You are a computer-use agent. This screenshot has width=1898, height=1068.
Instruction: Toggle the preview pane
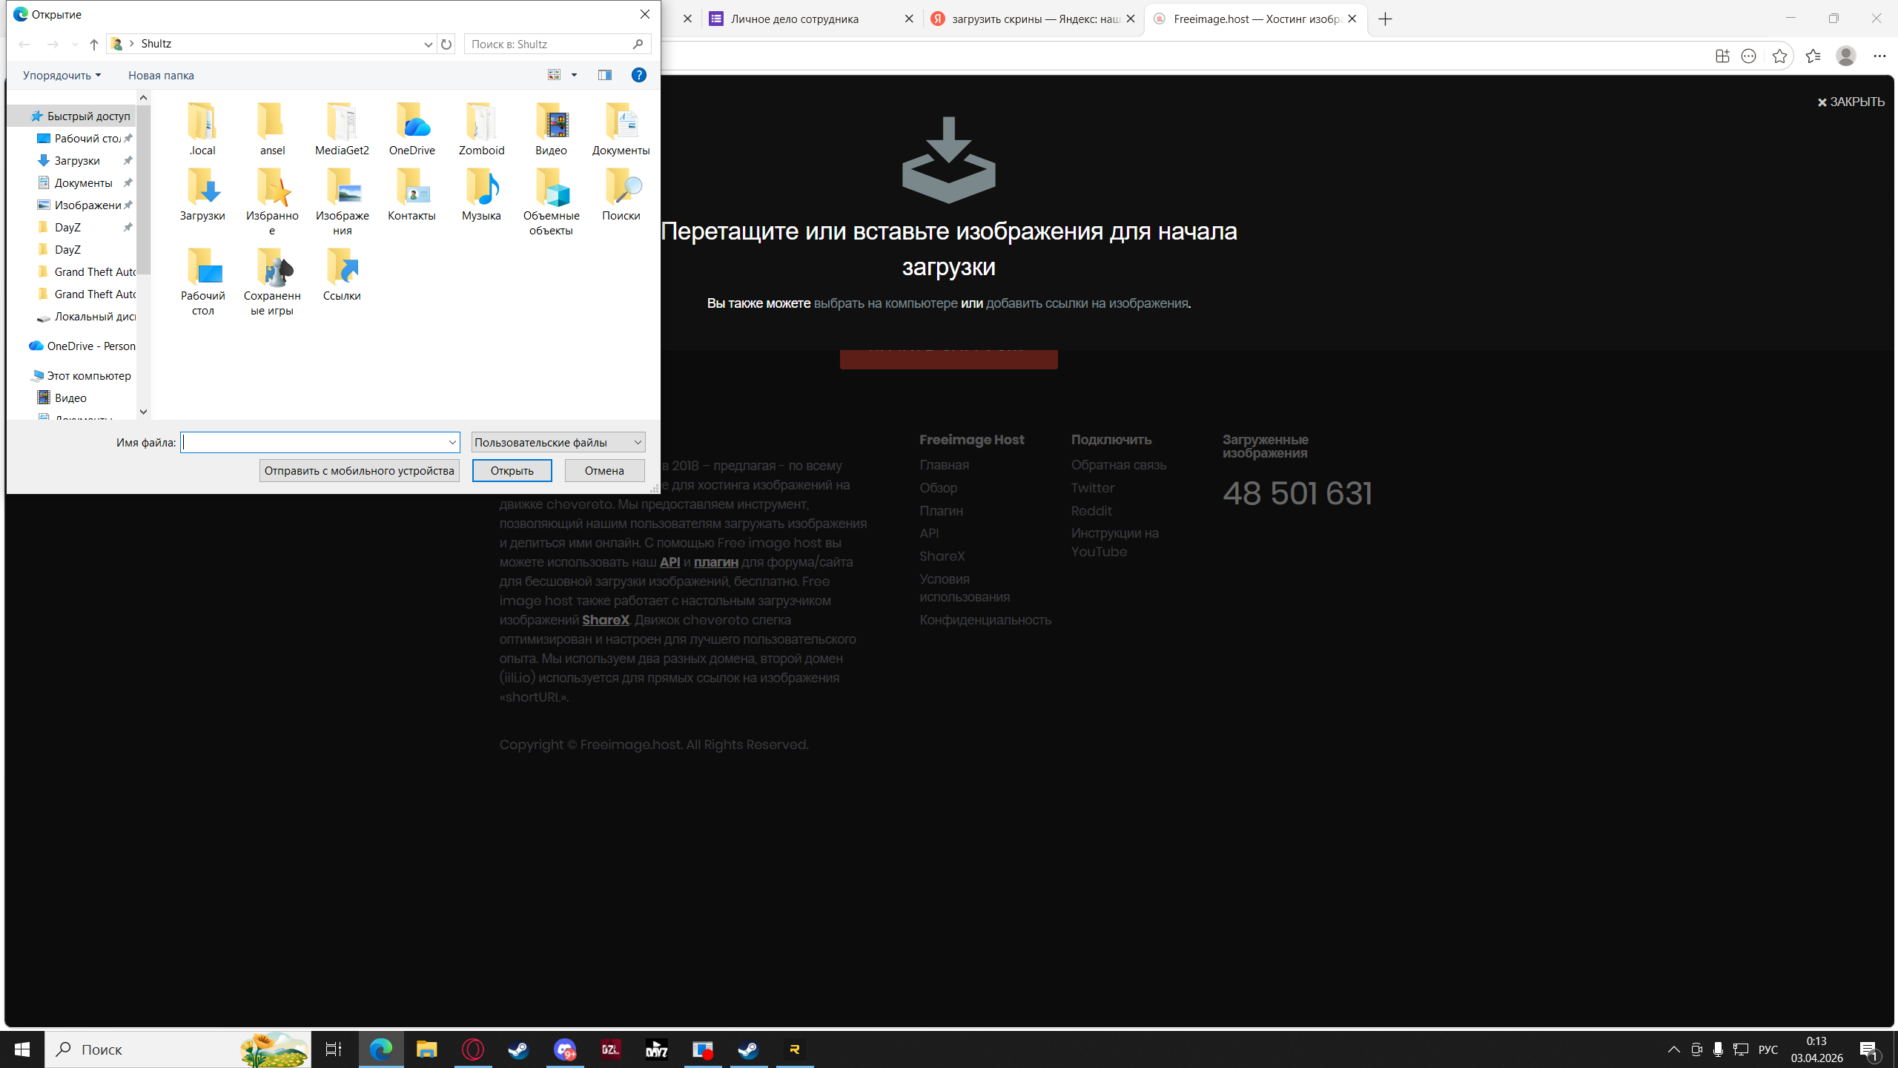pos(605,75)
